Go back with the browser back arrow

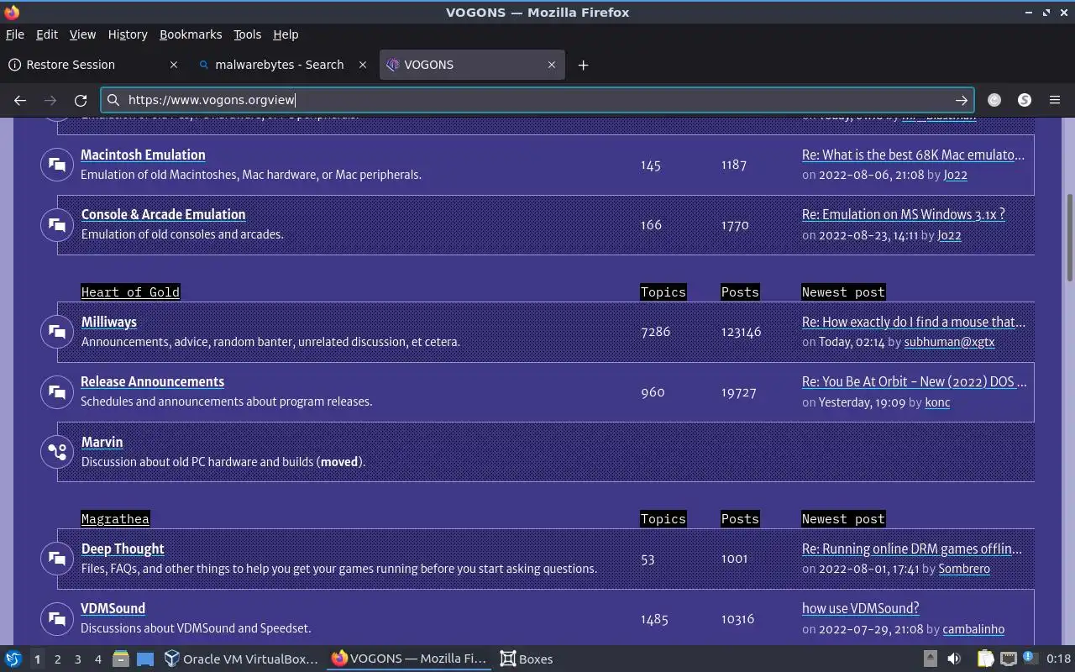tap(20, 100)
